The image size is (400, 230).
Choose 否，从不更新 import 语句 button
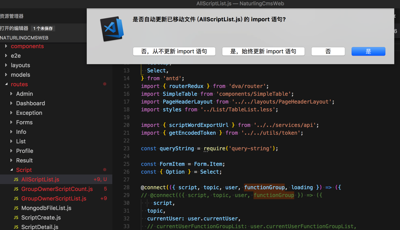click(174, 51)
